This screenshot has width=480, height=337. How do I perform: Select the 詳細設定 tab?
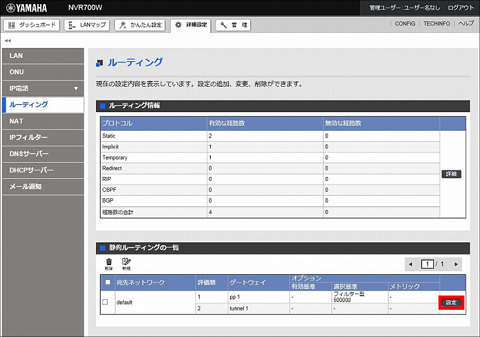click(x=191, y=25)
